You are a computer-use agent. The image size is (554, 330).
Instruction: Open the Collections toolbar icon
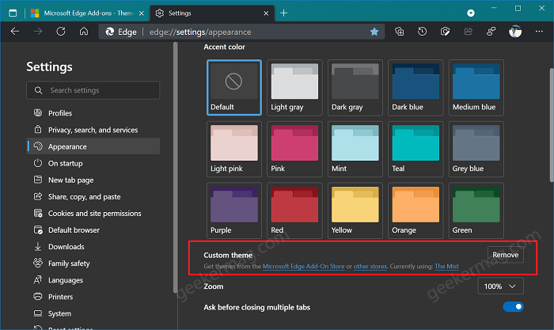click(x=399, y=32)
